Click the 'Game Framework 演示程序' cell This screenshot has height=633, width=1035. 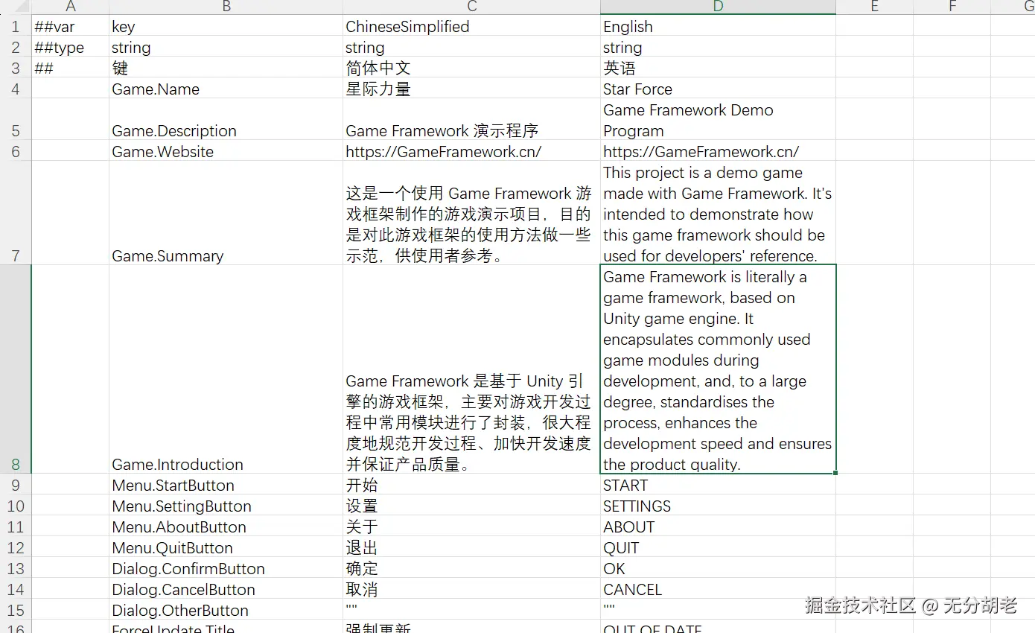pos(471,119)
